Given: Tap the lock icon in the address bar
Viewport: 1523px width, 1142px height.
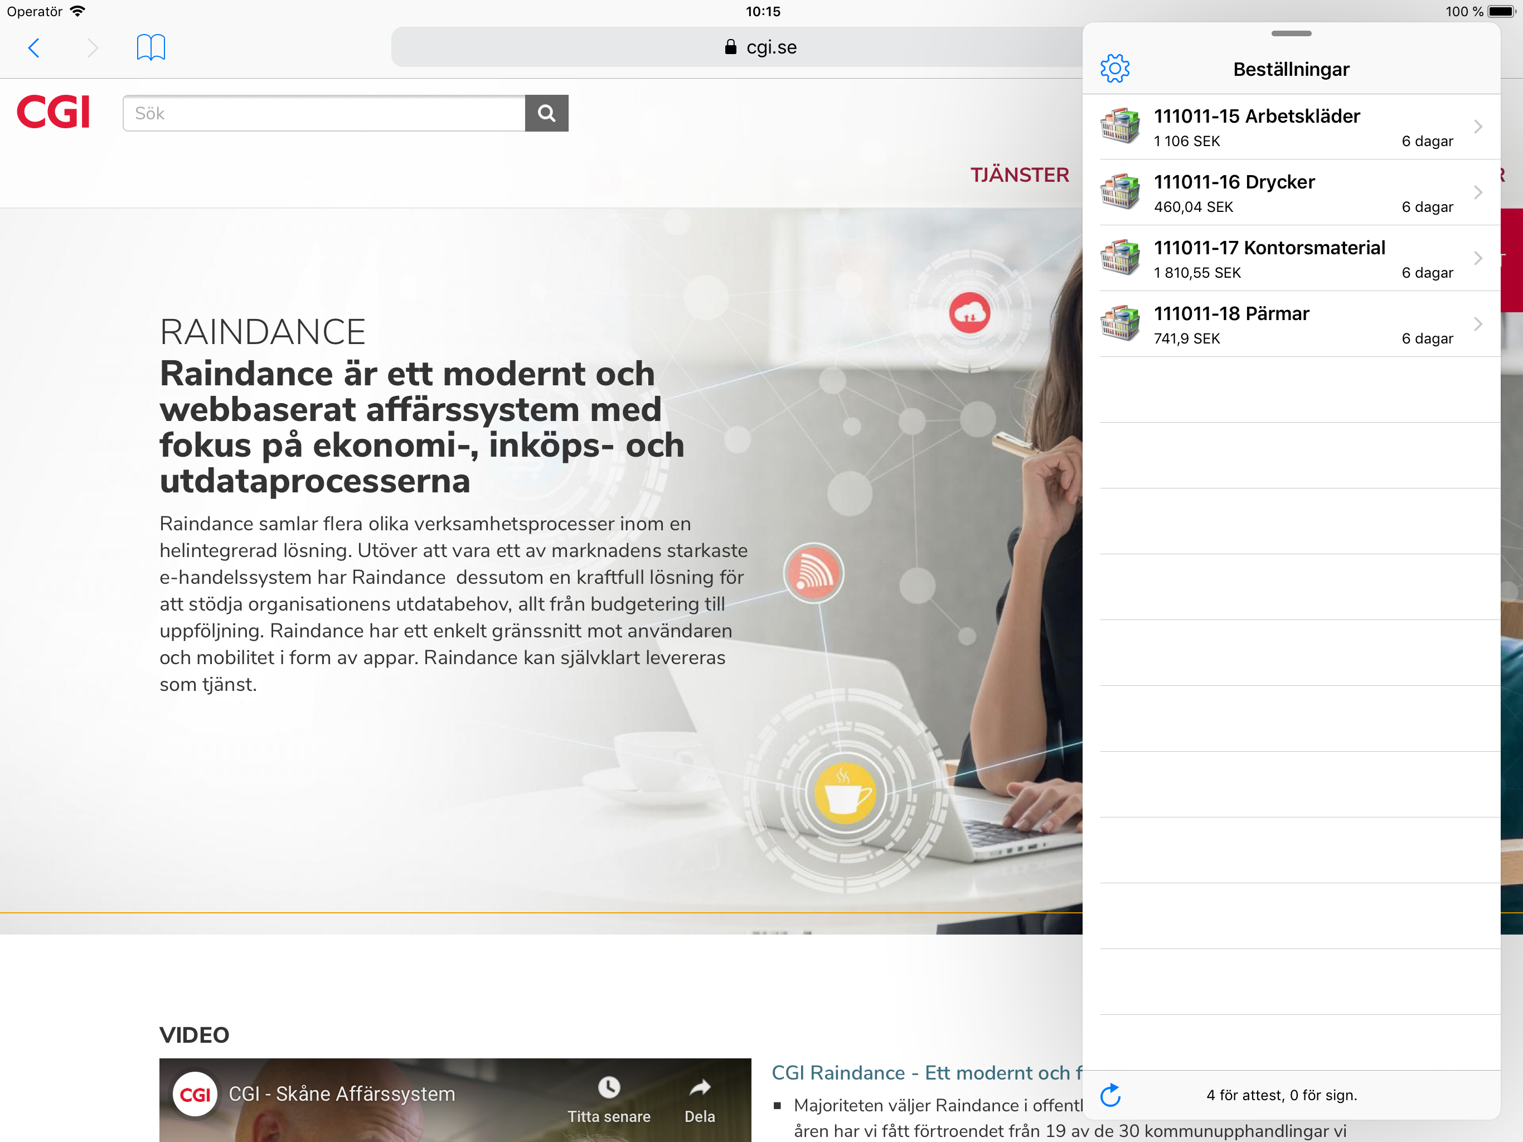Looking at the screenshot, I should coord(730,47).
